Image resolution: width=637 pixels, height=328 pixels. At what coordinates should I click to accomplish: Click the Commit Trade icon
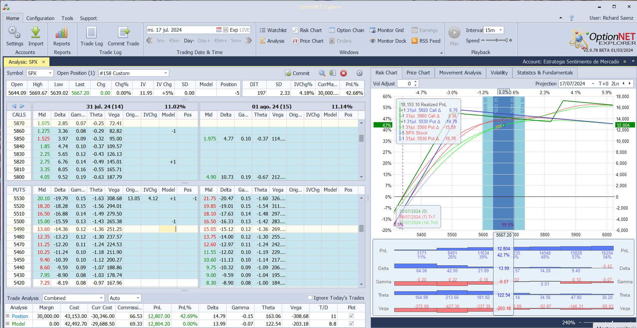[x=124, y=33]
